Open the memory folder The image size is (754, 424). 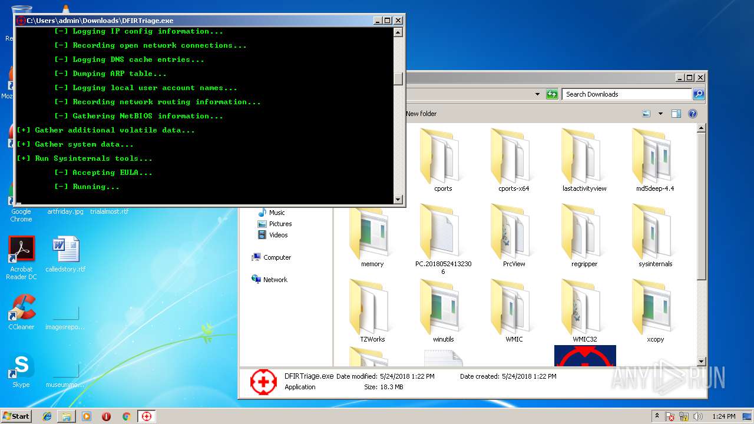coord(372,236)
